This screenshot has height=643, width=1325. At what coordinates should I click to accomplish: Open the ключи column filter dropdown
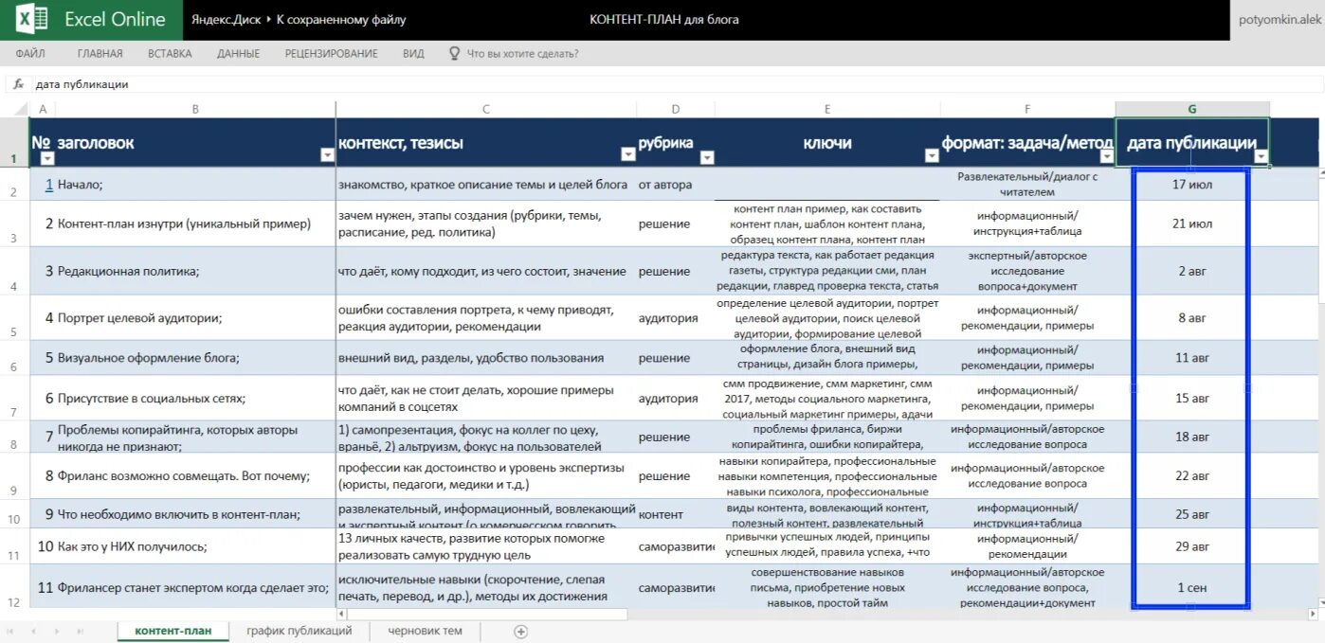pyautogui.click(x=932, y=155)
